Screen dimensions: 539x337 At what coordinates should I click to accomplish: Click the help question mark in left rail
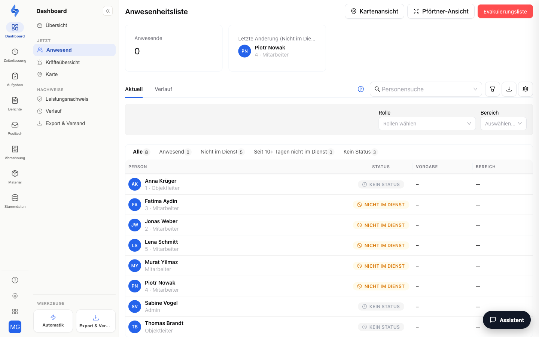[15, 280]
